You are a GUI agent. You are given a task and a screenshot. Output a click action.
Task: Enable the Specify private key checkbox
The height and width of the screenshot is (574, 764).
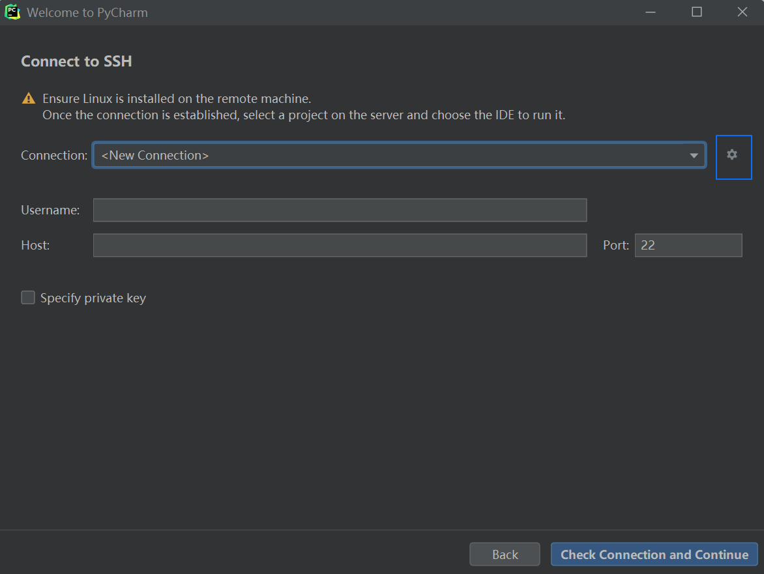(x=28, y=298)
